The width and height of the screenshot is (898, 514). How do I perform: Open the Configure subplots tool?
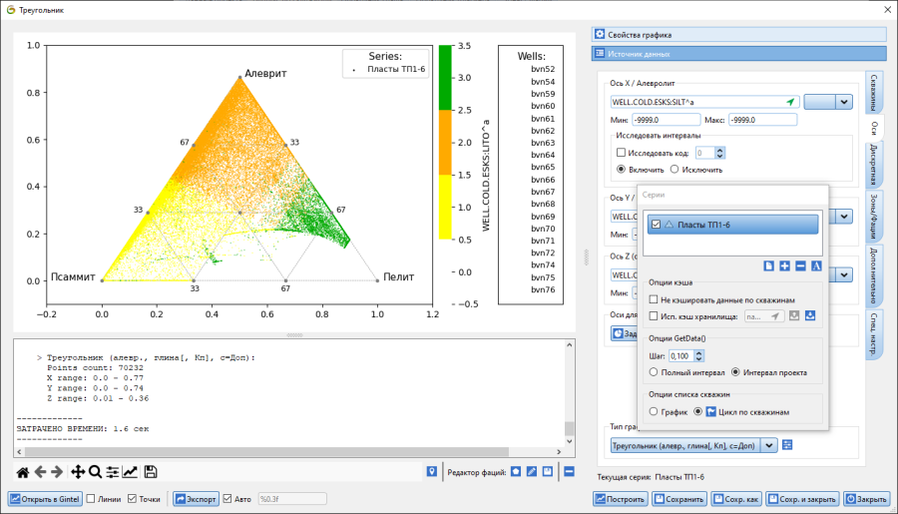(x=112, y=472)
